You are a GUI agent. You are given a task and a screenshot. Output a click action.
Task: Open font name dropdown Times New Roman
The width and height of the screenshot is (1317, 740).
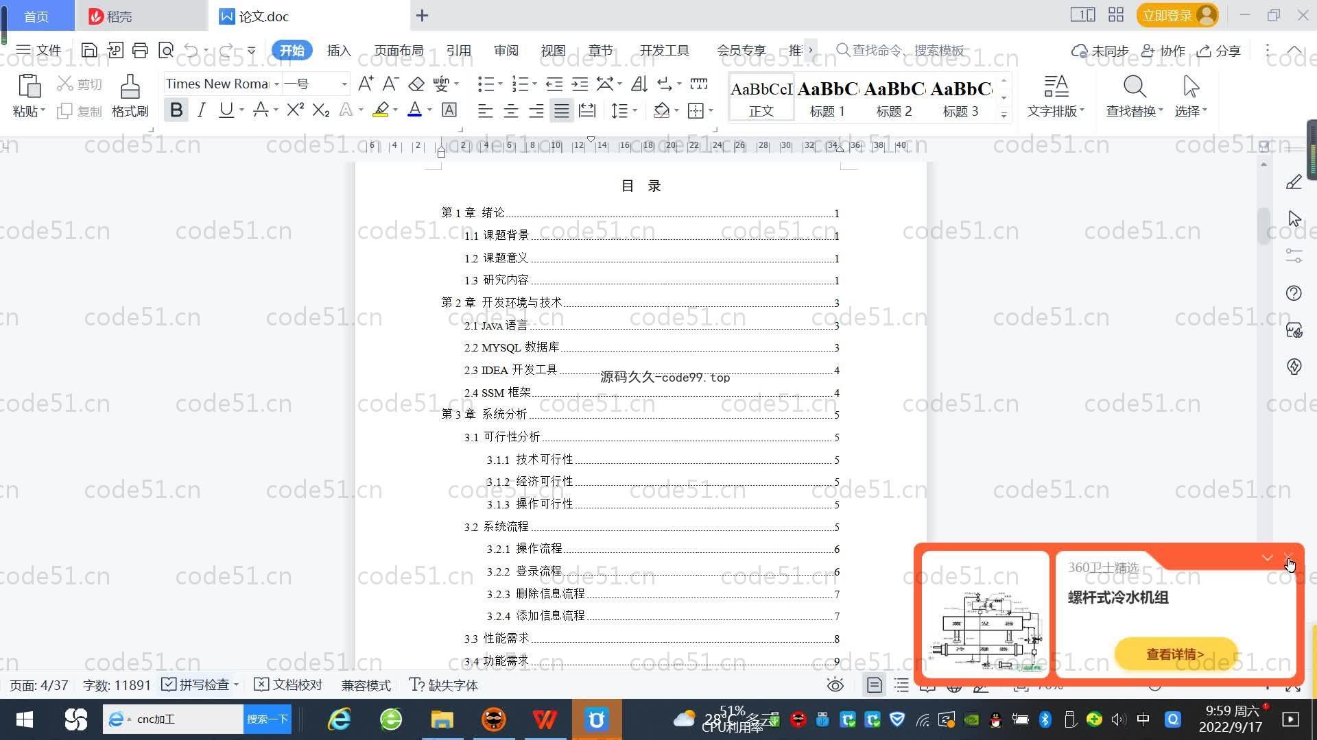(277, 84)
